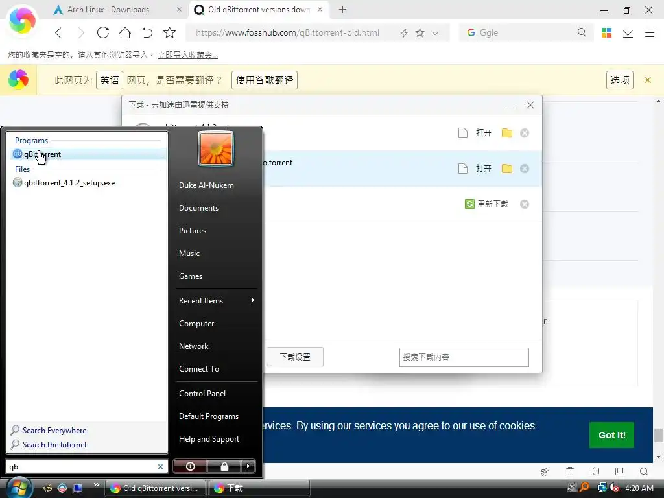Open Documents from Start menu
This screenshot has width=664, height=498.
pyautogui.click(x=198, y=208)
